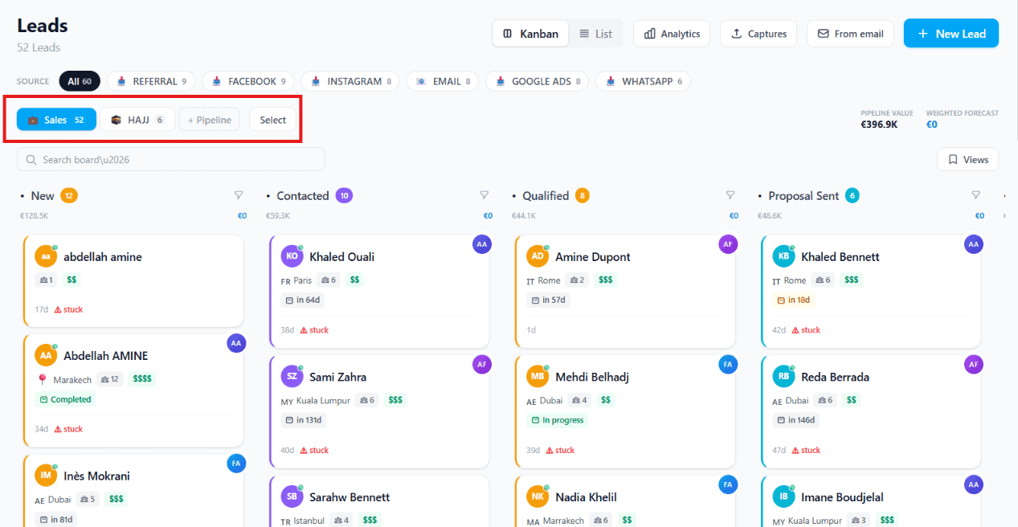This screenshot has height=527, width=1018.
Task: Click the Select button
Action: coord(272,120)
